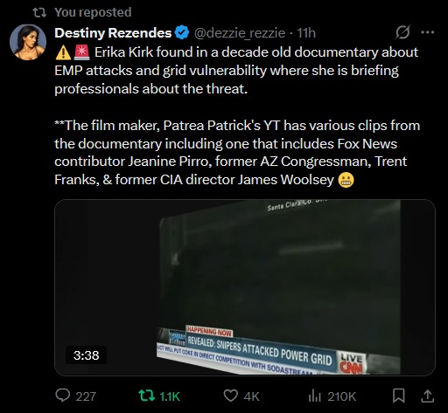Click small repost arrows beside You reposted
The height and width of the screenshot is (413, 448).
[39, 12]
